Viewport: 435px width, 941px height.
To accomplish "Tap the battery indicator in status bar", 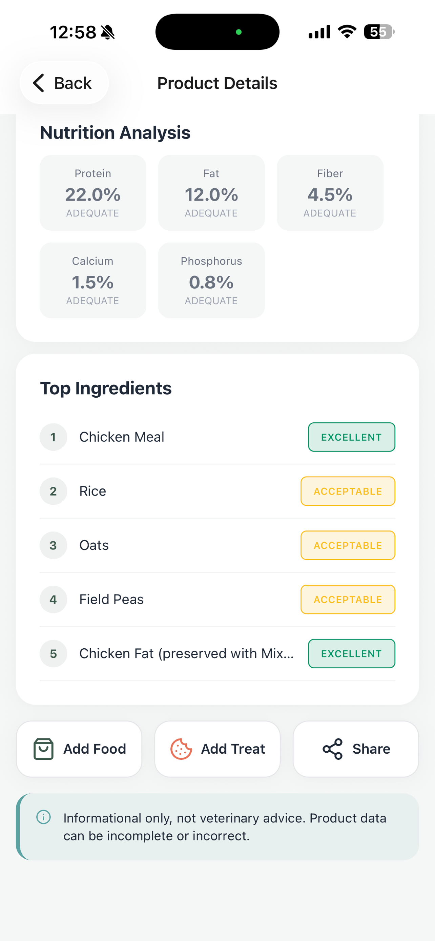I will (379, 32).
